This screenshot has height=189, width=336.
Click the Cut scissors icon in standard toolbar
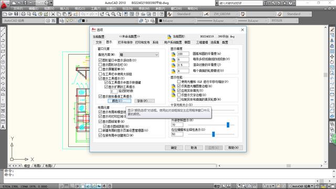(53, 14)
